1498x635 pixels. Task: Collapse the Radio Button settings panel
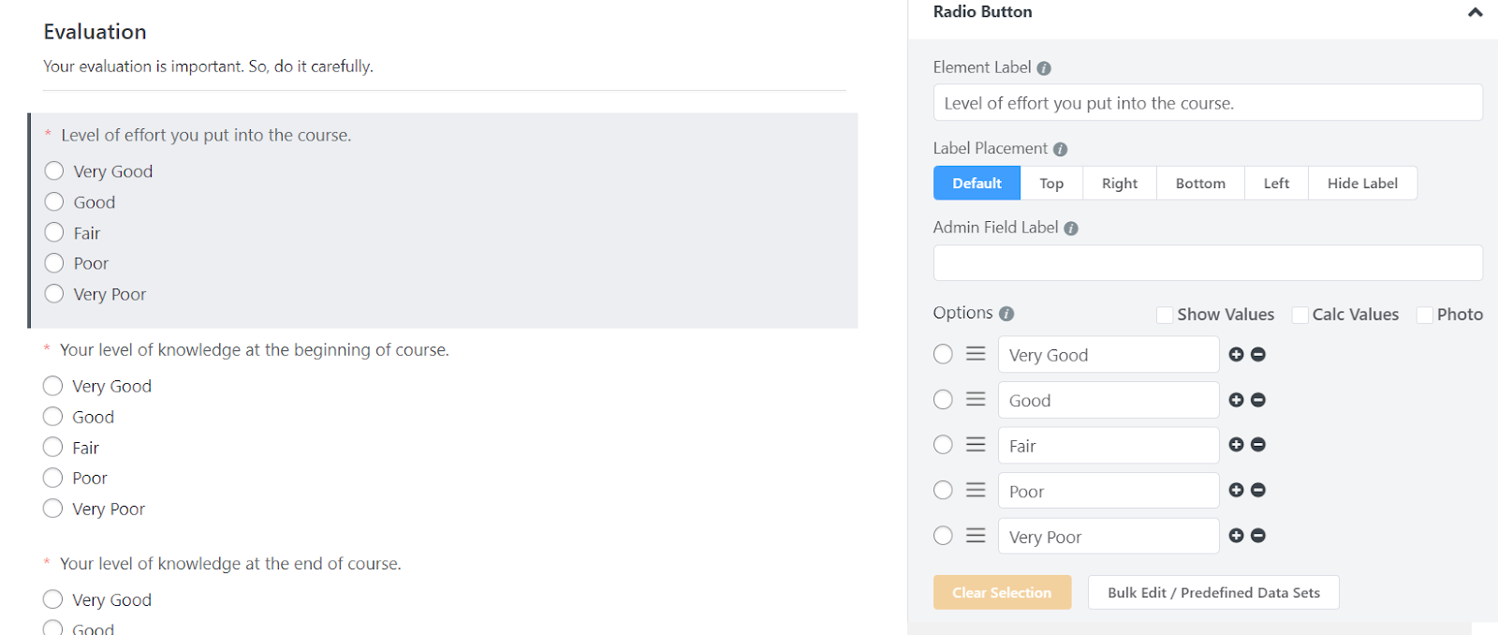tap(1475, 13)
